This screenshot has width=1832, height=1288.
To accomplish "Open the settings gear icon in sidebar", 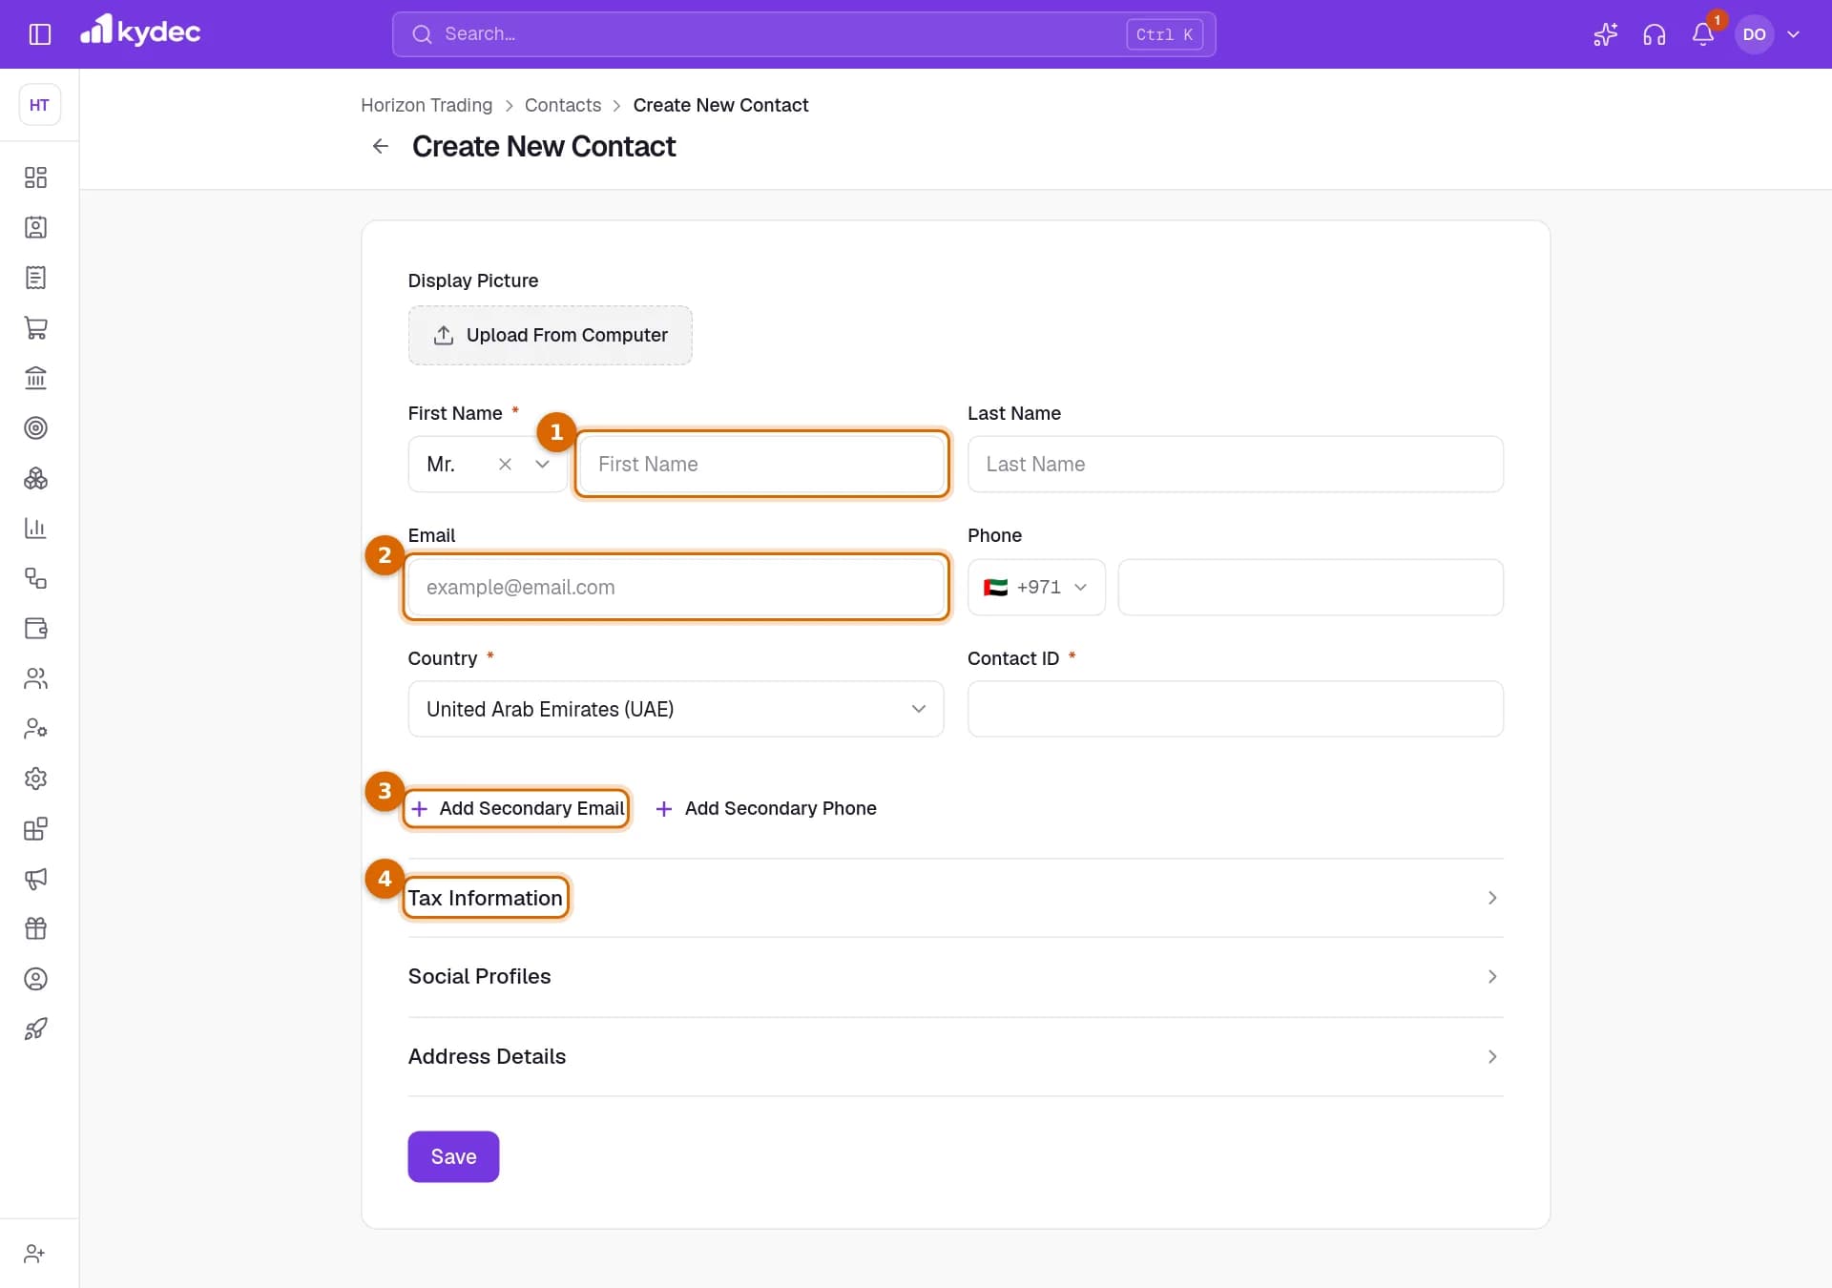I will click(35, 779).
